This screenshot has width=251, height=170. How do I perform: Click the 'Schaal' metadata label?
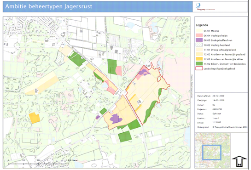point(200,123)
